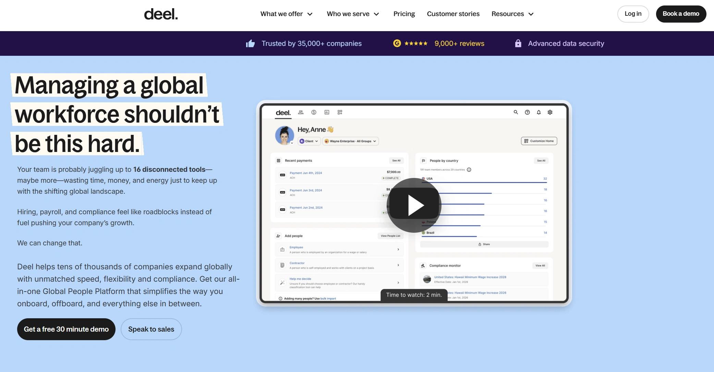This screenshot has height=372, width=714.
Task: Open the Client account switcher dropdown
Action: pyautogui.click(x=308, y=141)
